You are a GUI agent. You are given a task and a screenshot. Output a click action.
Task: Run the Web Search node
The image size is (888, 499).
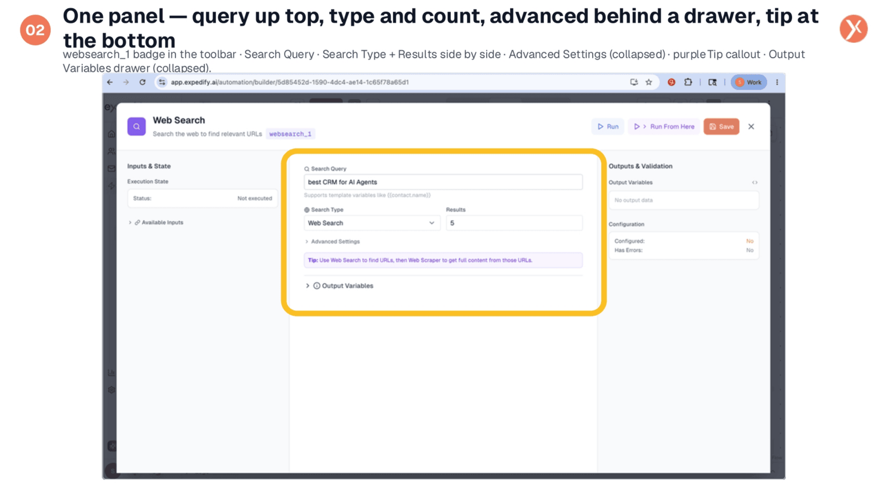(608, 126)
